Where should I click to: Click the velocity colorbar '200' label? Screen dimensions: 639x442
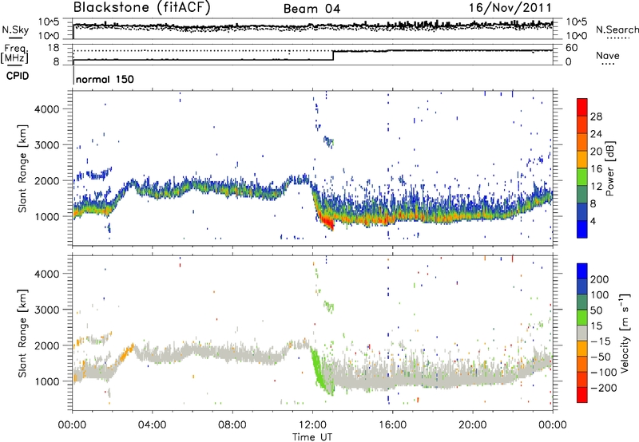[x=600, y=279]
